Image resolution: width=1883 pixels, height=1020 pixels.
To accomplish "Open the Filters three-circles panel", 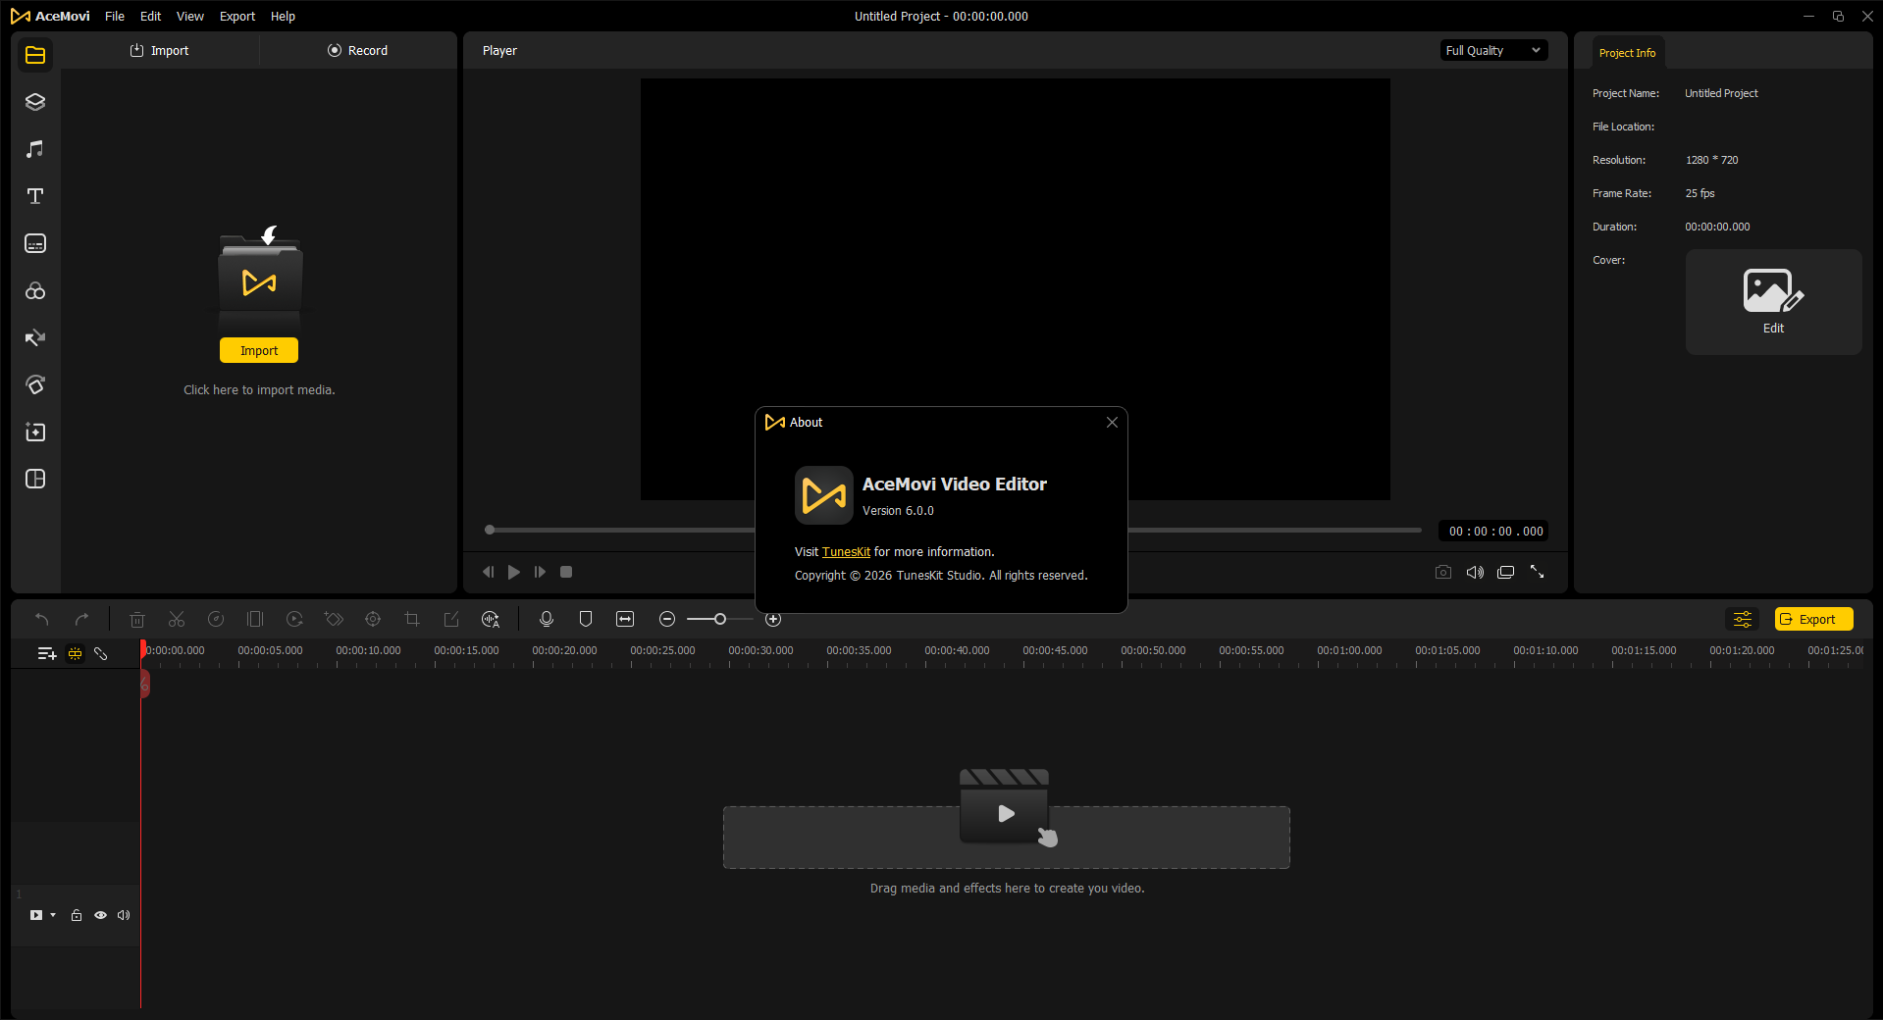I will (35, 291).
